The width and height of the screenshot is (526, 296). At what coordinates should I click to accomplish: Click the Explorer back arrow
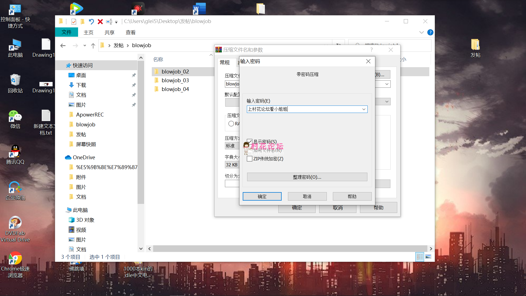tap(63, 45)
